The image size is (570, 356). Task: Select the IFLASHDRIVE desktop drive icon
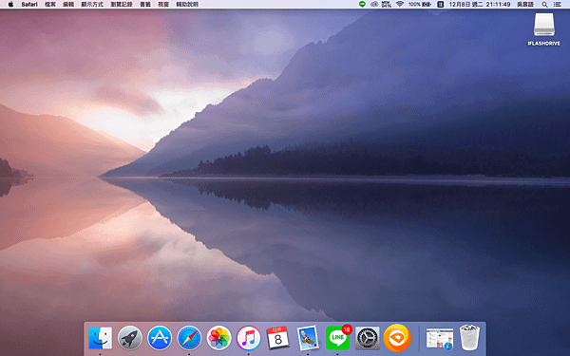(543, 29)
